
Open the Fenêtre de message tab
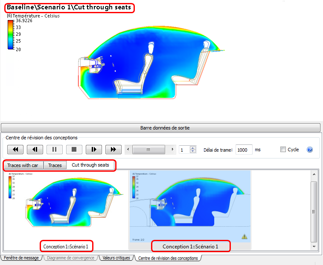21,258
